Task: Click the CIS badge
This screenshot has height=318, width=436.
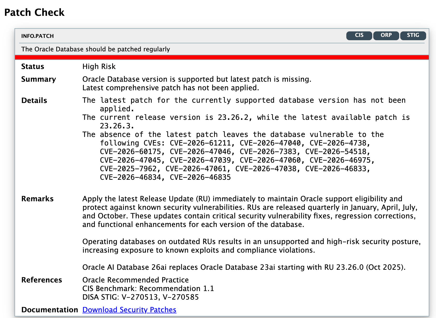Action: click(x=359, y=36)
